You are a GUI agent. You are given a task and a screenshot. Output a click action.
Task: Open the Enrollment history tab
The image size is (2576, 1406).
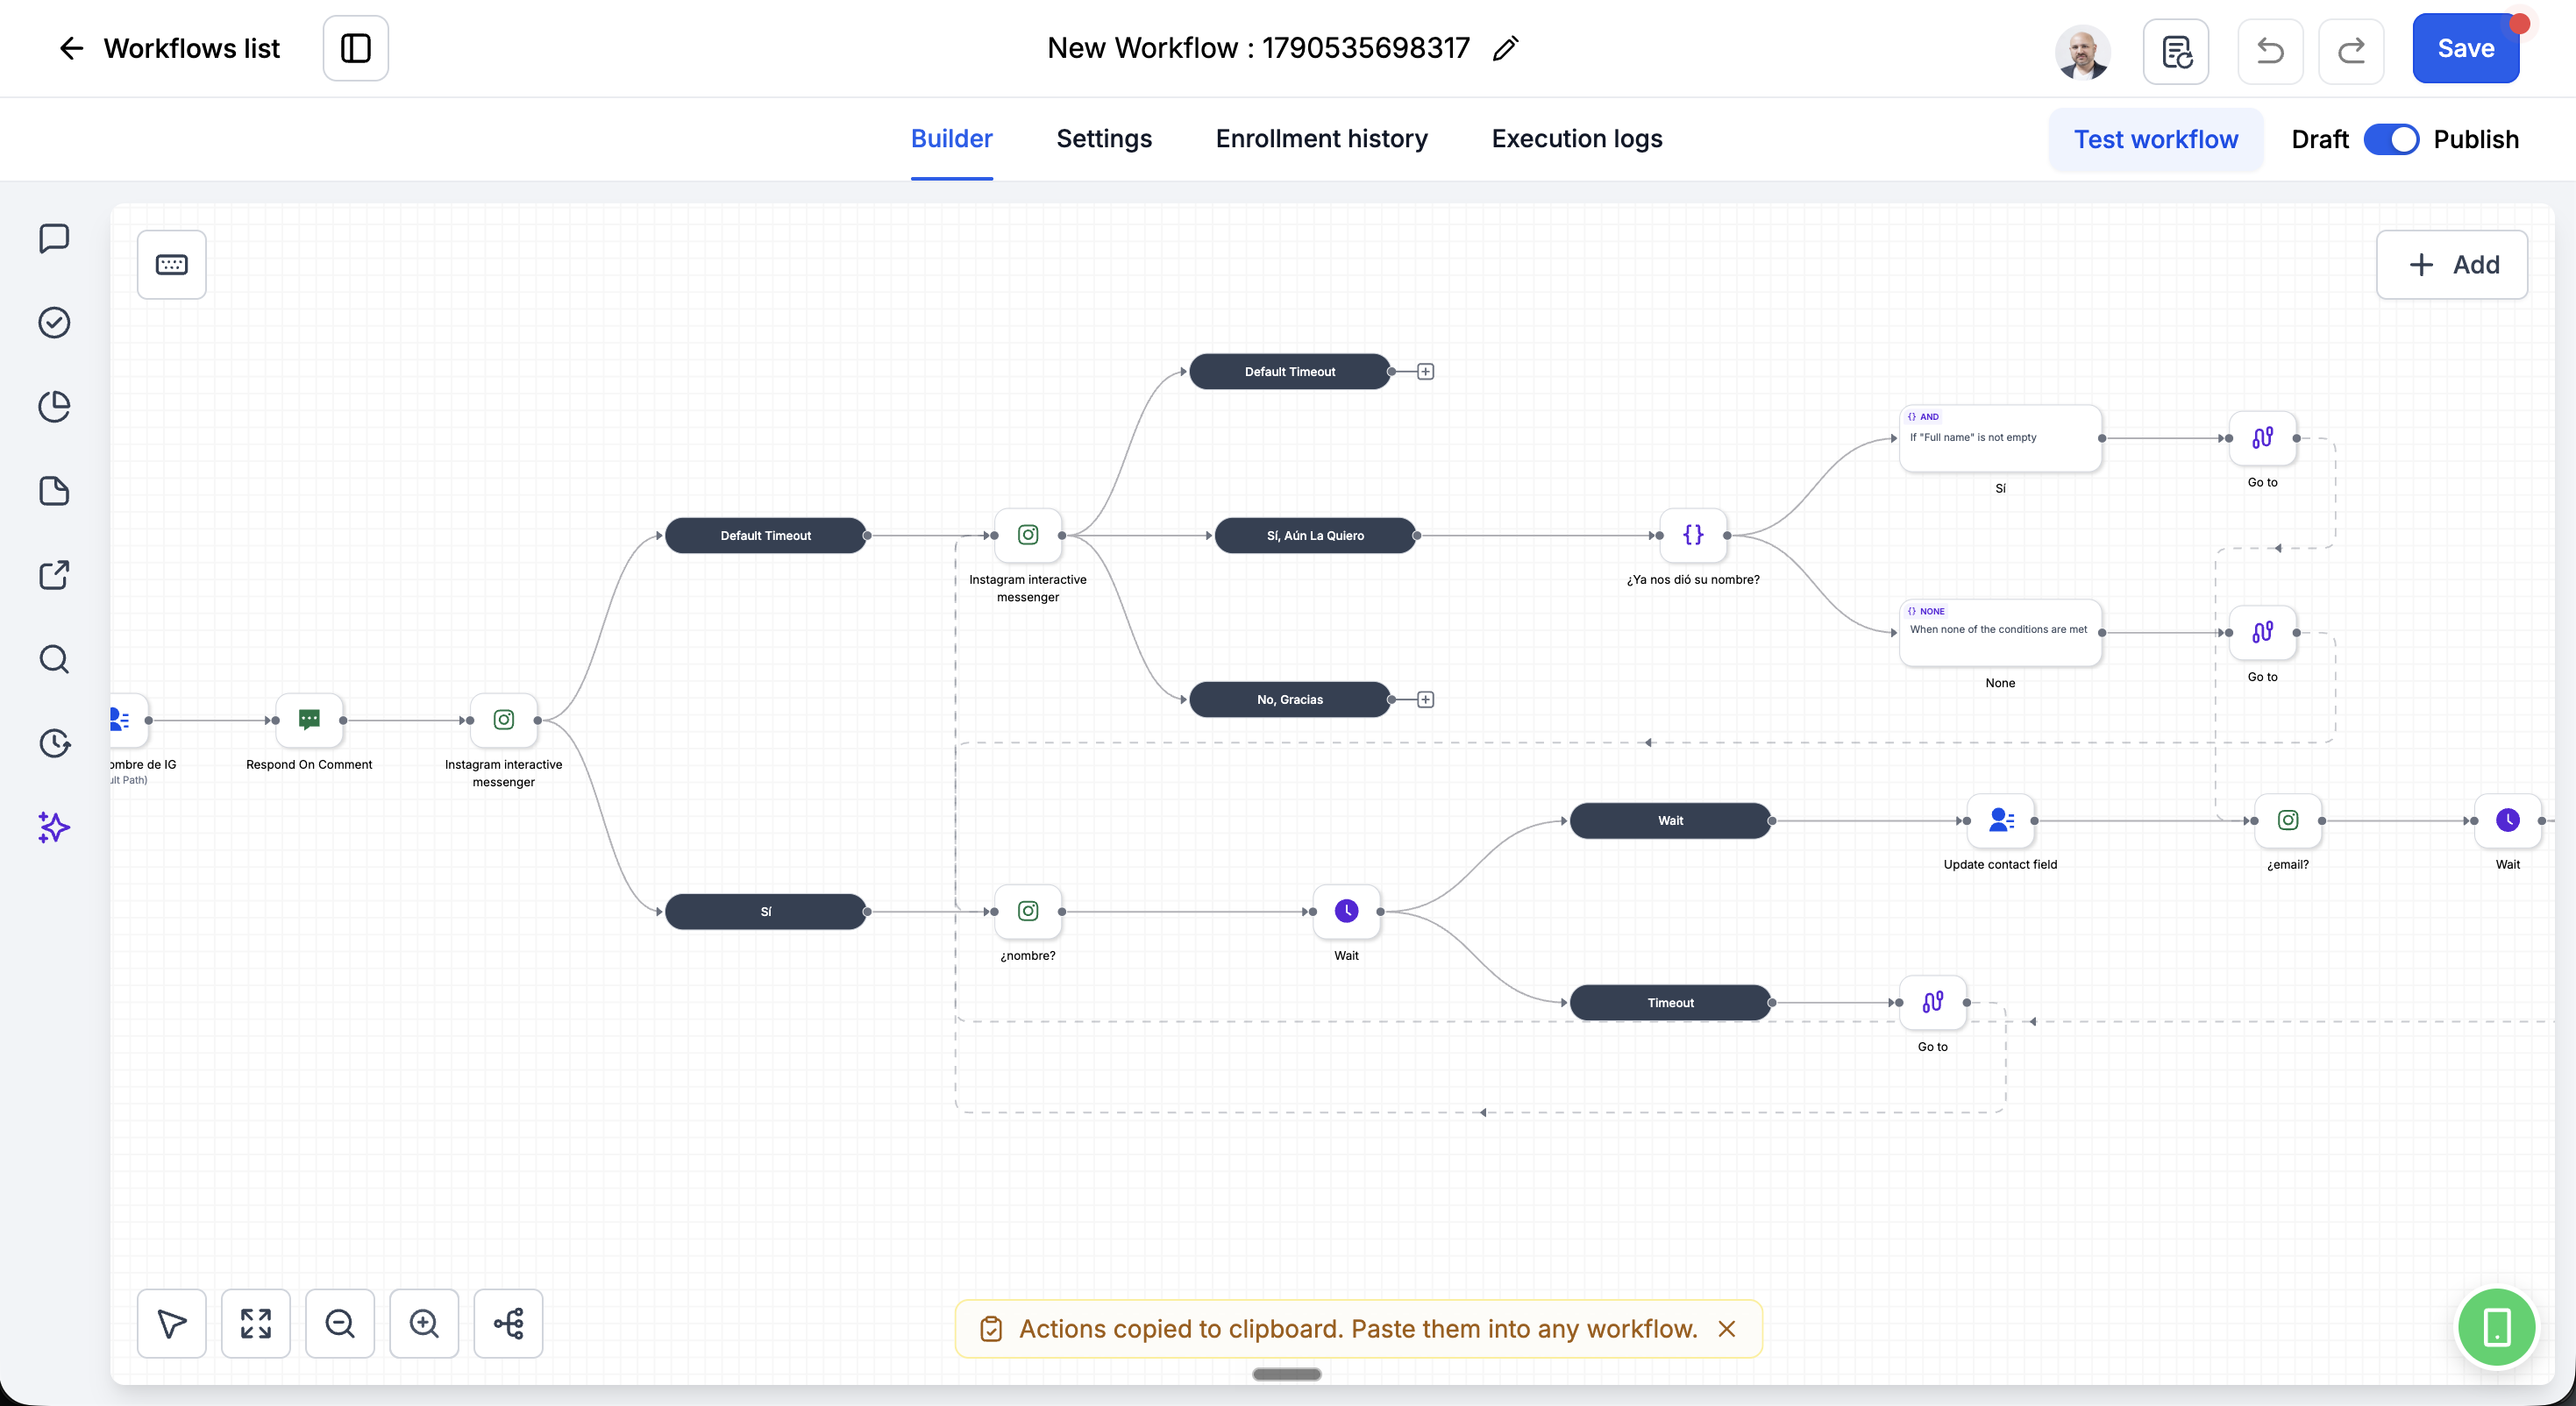1321,139
